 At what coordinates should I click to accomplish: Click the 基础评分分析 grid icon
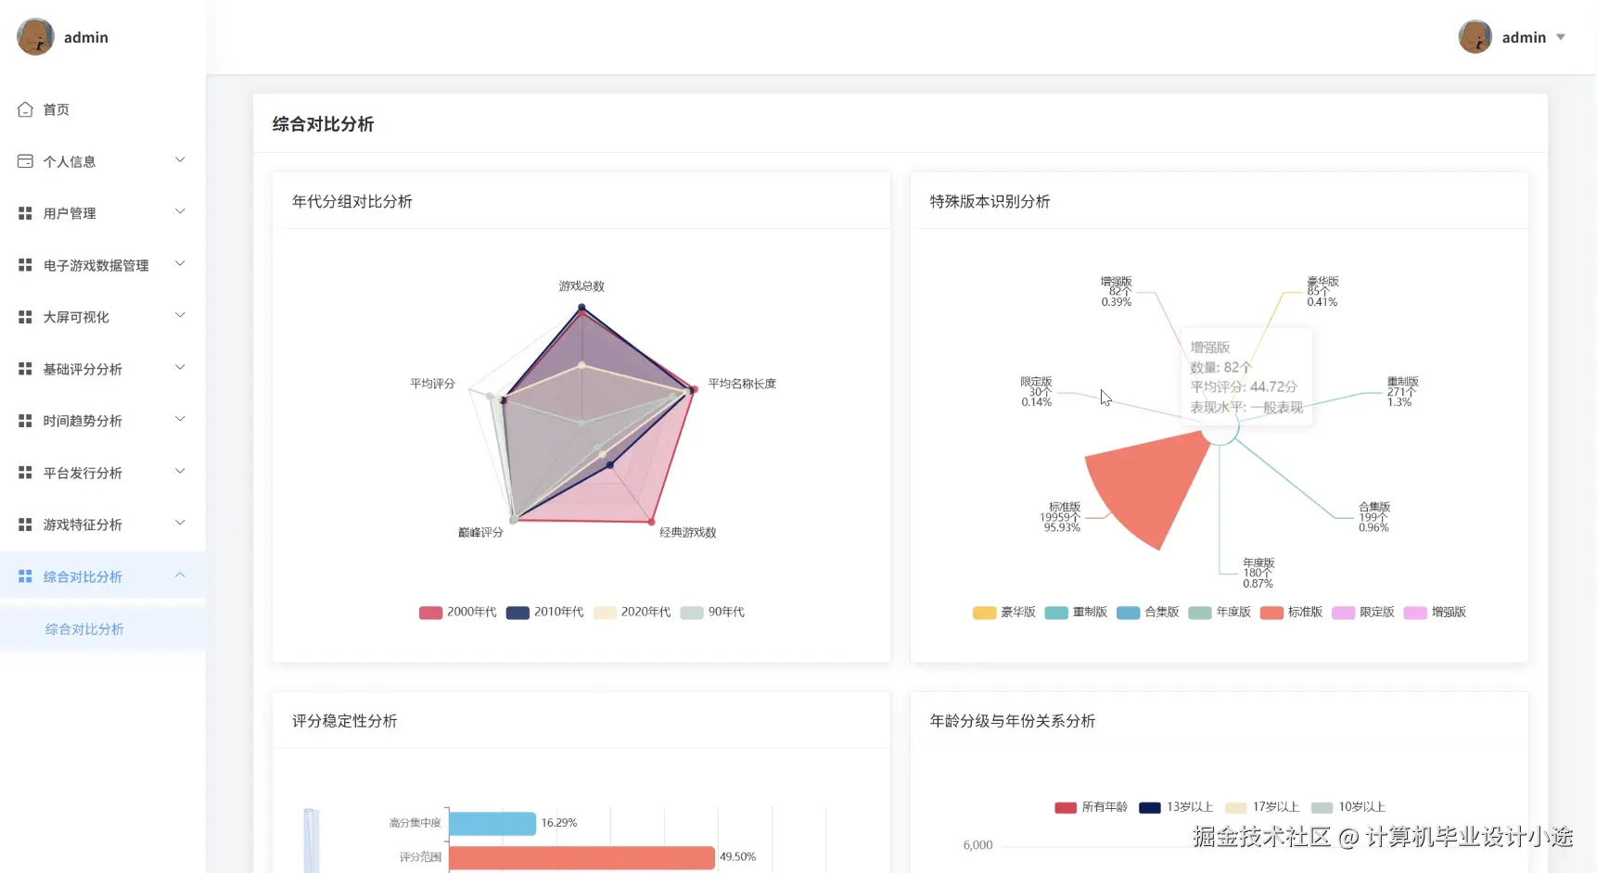[x=25, y=369]
